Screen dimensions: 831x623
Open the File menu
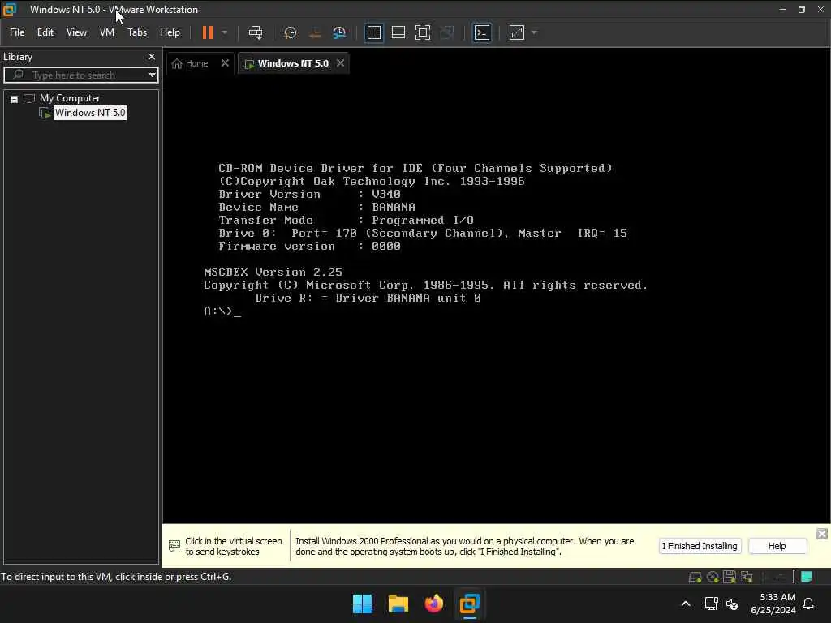click(17, 32)
